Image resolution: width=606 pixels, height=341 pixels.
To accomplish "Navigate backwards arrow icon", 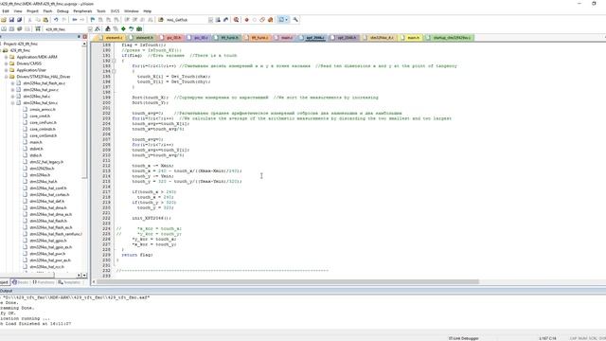I will (75, 20).
